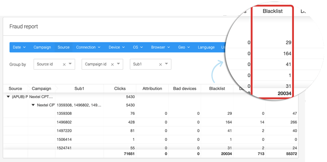
Task: Open the OS filter dropdown
Action: click(138, 47)
